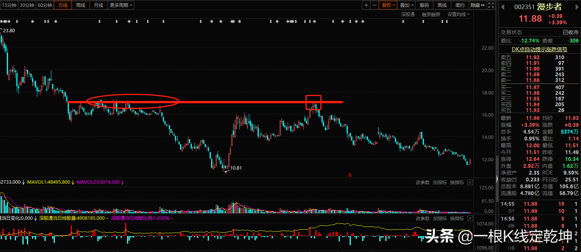
Task: Select the 日线 daily chart tab
Action: (63, 5)
